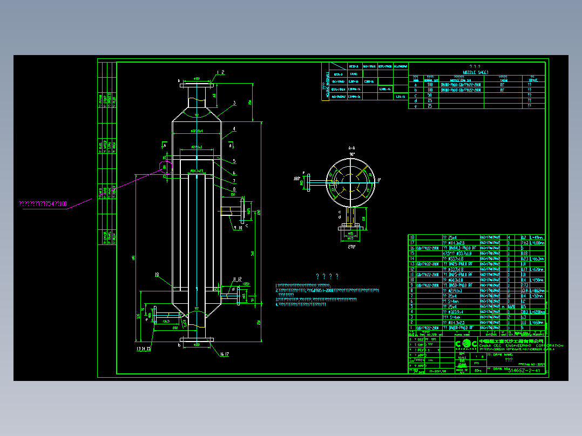Select the A-A section view title
The image size is (582, 436).
(x=351, y=148)
